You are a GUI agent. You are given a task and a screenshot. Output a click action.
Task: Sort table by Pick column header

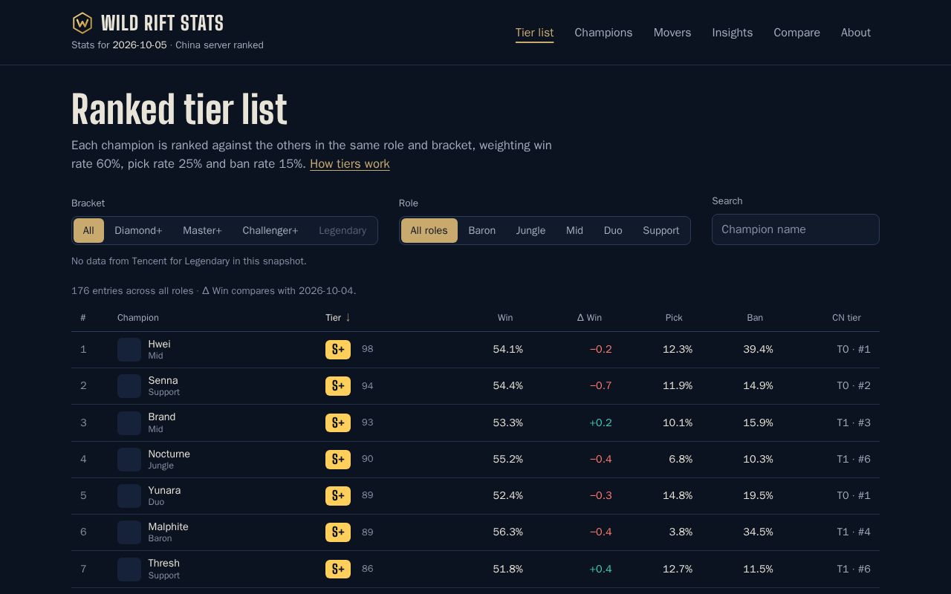(674, 318)
